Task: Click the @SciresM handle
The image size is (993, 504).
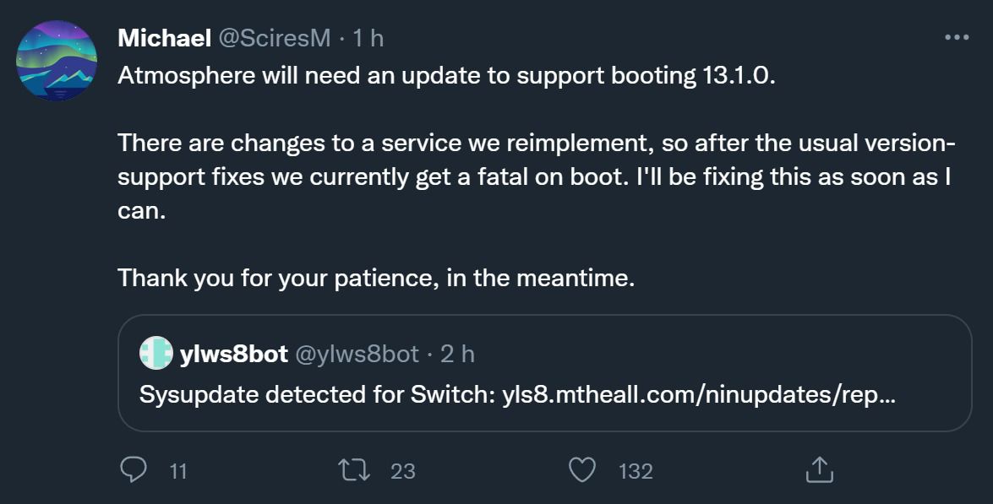Action: [275, 38]
